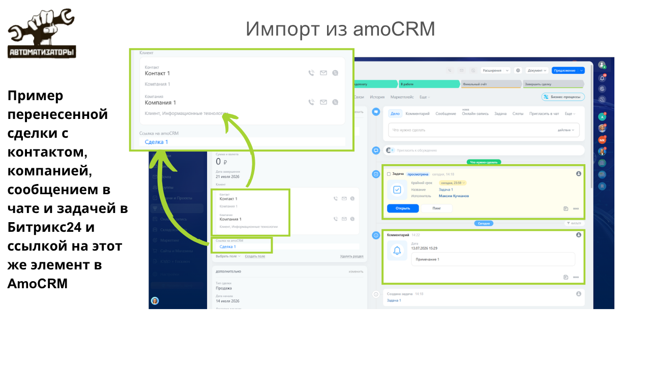
Task: Select the Сообщение activity tab
Action: click(x=446, y=113)
